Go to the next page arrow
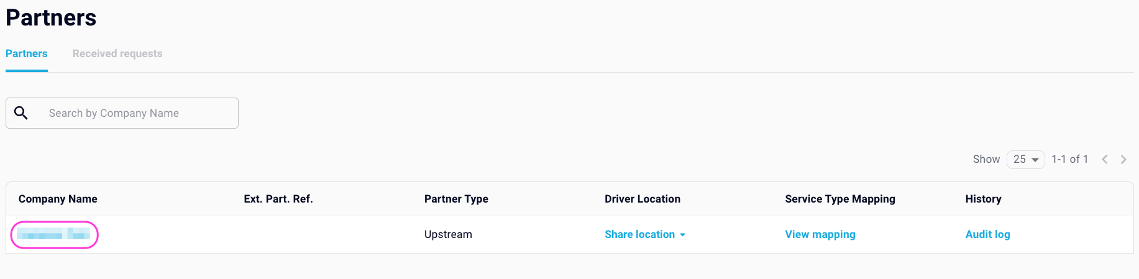 tap(1123, 159)
